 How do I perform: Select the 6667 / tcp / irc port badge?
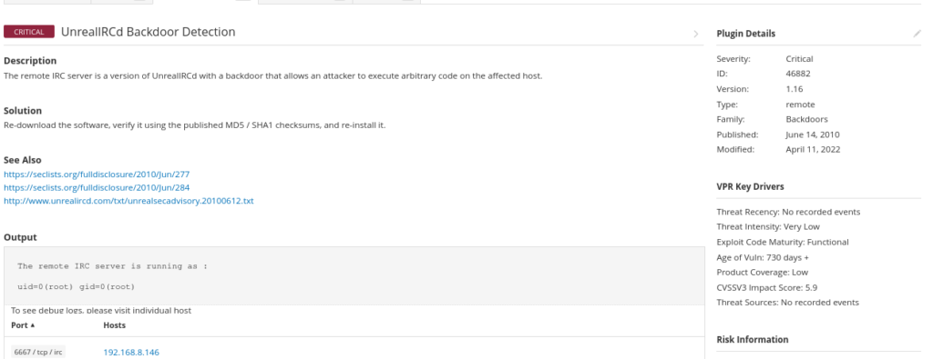[x=37, y=352]
